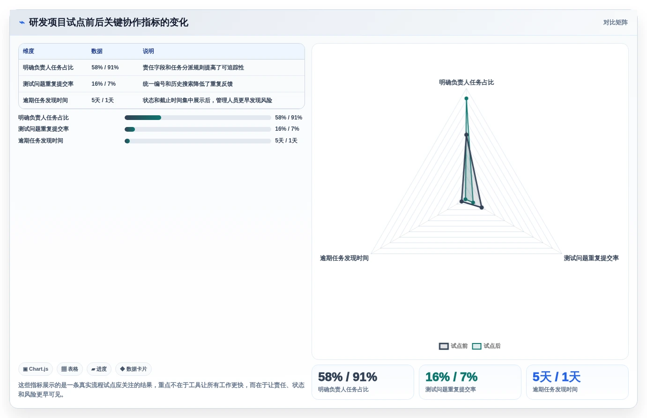Click the 测试问题重复提交率 progress bar
Viewport: 647px width, 418px height.
tap(198, 129)
